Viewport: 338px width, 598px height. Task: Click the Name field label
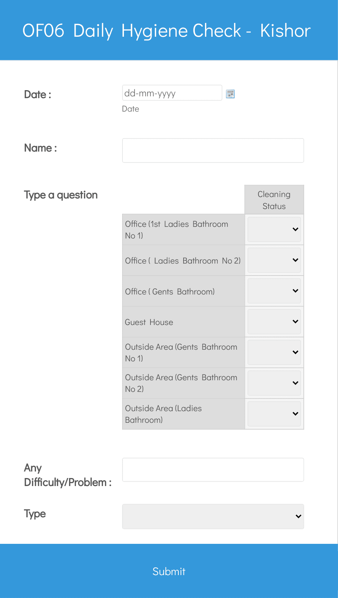[x=40, y=148]
